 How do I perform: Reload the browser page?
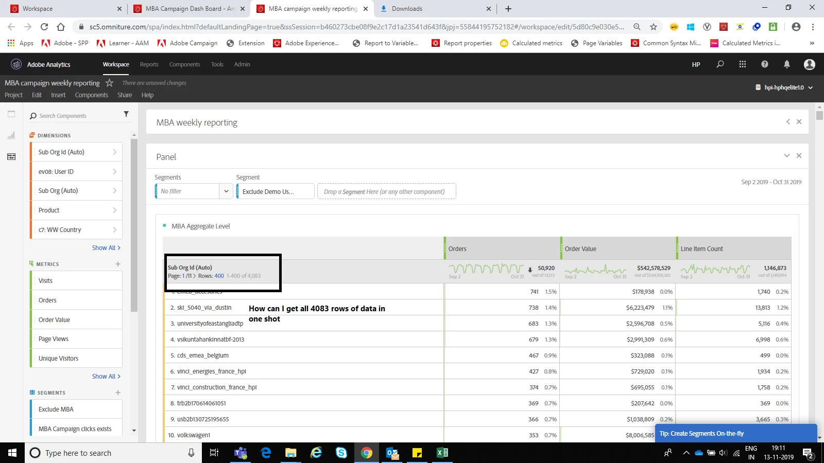44,27
